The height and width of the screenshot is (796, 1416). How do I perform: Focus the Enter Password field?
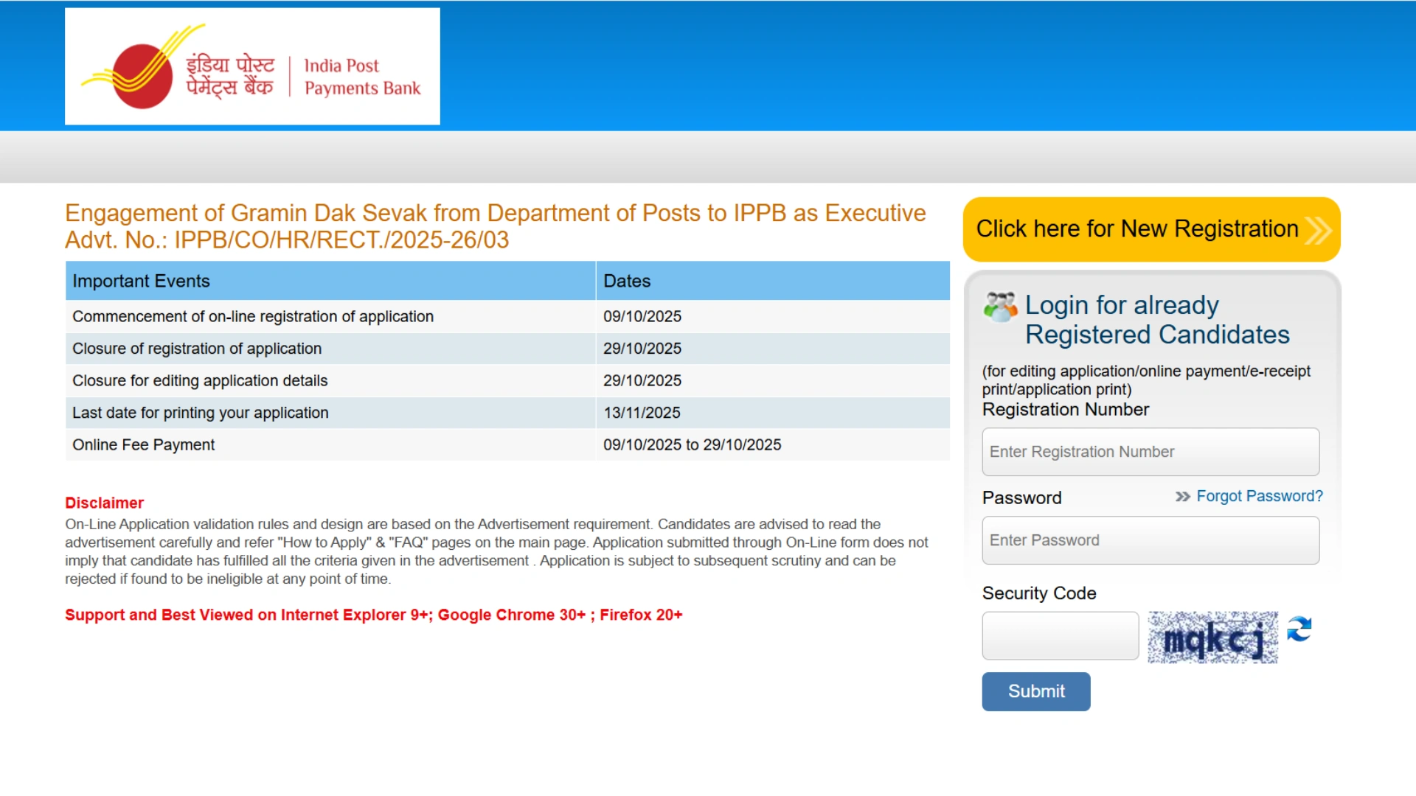point(1150,540)
